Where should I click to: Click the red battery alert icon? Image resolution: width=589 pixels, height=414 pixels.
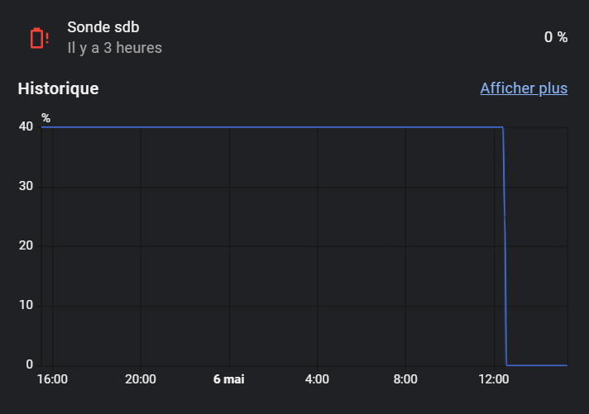point(39,38)
